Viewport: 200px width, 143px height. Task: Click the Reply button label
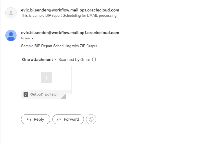(39, 119)
